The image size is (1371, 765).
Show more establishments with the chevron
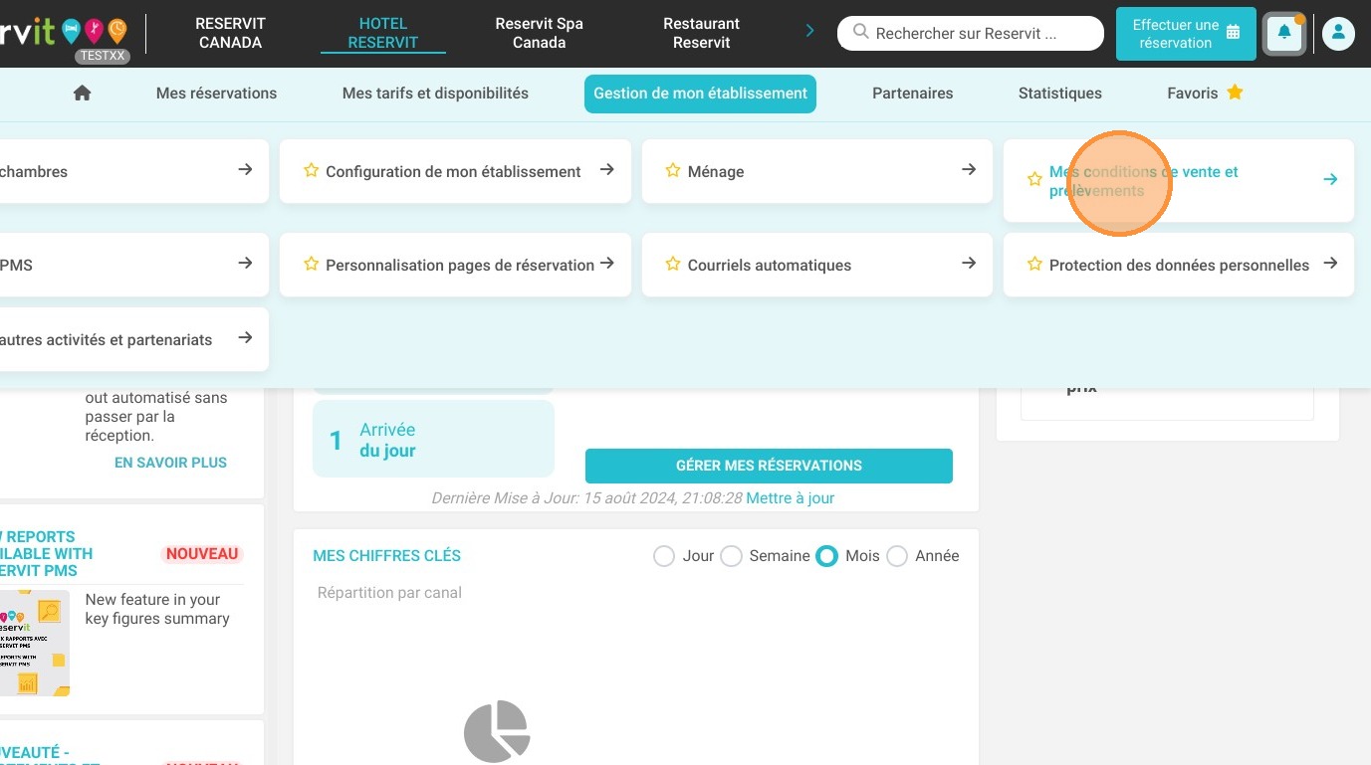coord(809,31)
